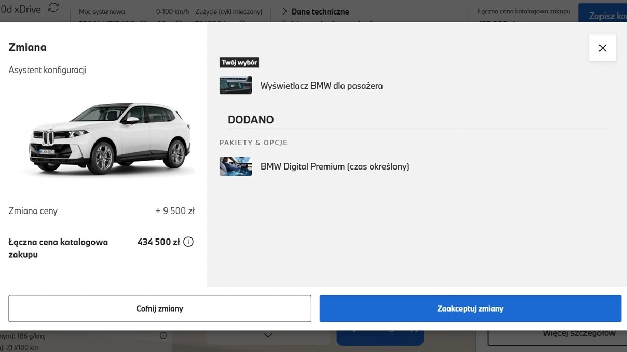Click the Zużycie (cykl mieszany) header label
The height and width of the screenshot is (352, 627).
tap(229, 11)
